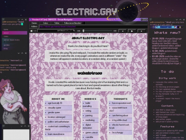Click the 'webmistress' heading
This screenshot has height=140, width=186.
[90, 73]
